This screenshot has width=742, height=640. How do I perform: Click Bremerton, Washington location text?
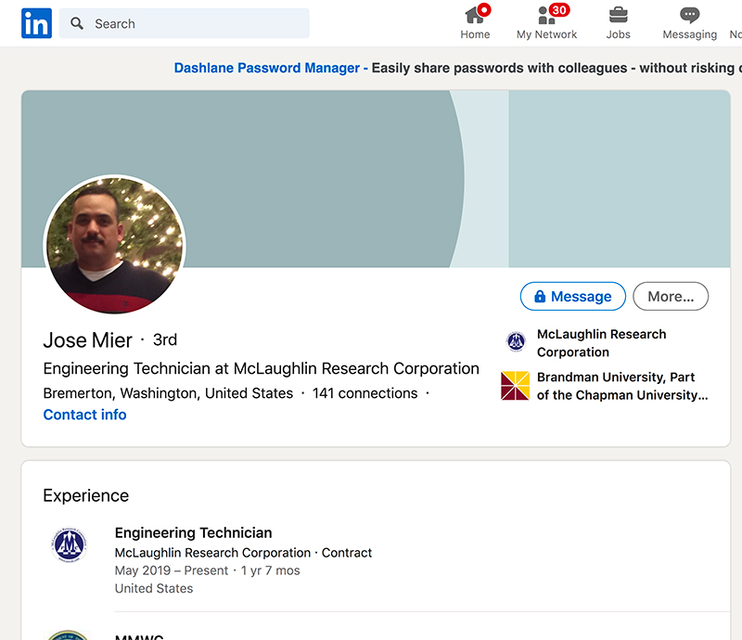[168, 393]
